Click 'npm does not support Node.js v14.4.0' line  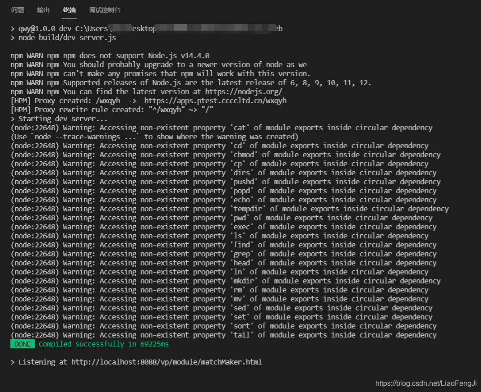pos(110,56)
